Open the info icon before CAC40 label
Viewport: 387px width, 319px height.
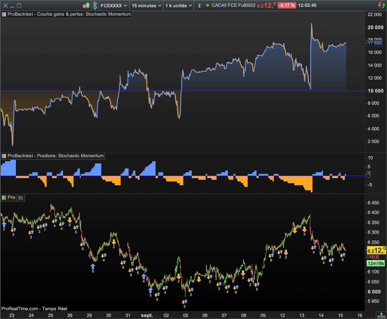pyautogui.click(x=199, y=5)
